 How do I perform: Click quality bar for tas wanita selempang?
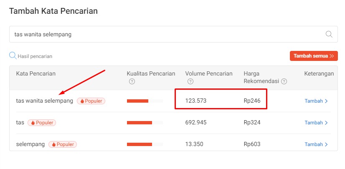tap(145, 101)
